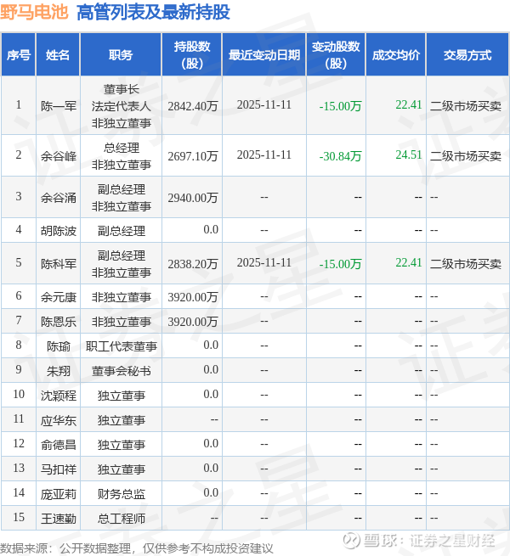The height and width of the screenshot is (556, 510).
Task: Click 余元康's holdings 3920.00万
Action: (193, 297)
